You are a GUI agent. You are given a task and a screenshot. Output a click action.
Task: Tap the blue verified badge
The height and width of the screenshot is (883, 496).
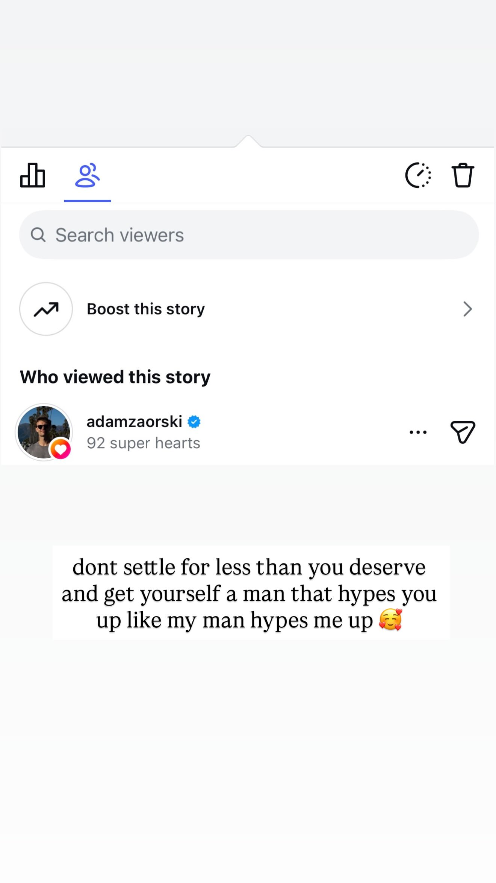tap(194, 422)
